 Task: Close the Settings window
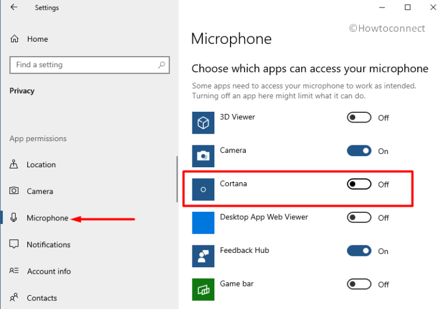pos(433,8)
